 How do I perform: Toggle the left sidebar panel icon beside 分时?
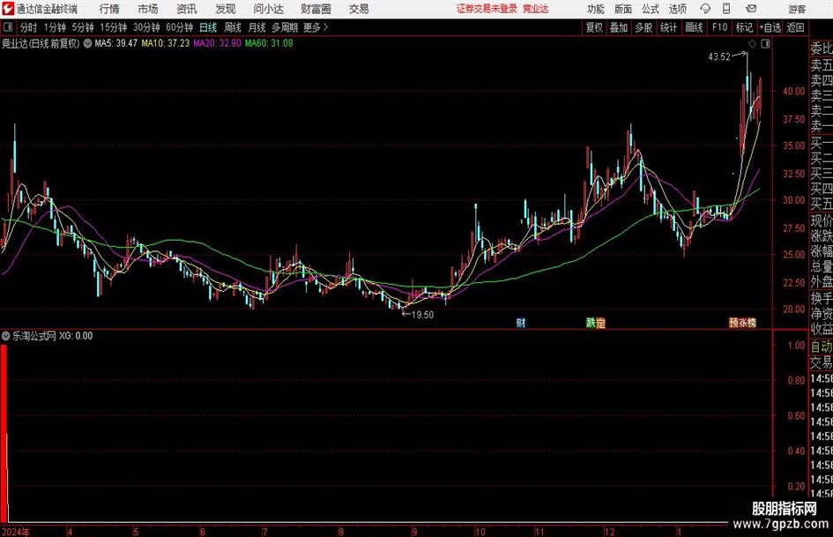tap(7, 27)
